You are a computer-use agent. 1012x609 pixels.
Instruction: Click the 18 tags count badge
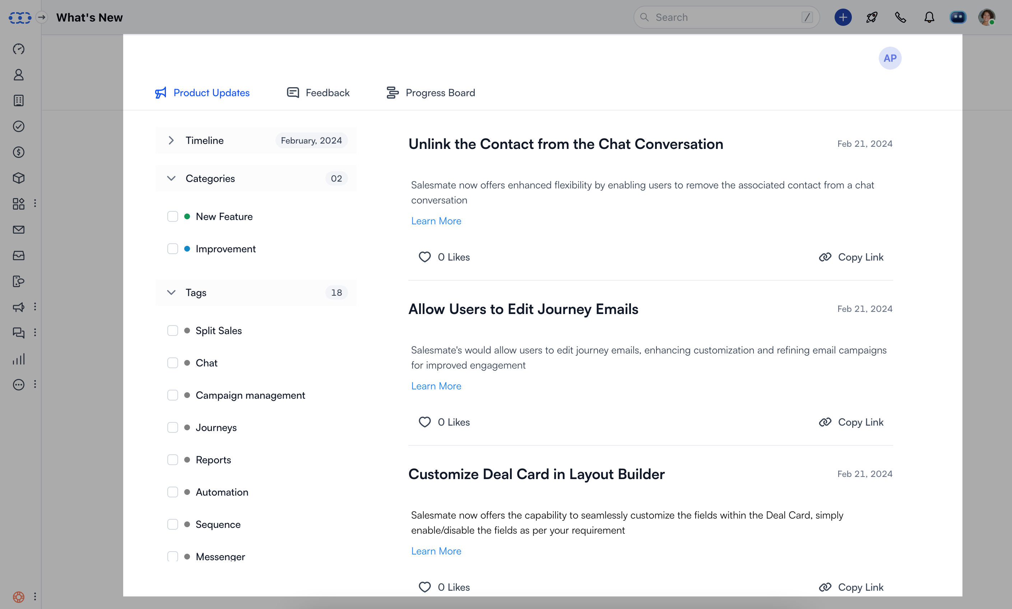[336, 292]
